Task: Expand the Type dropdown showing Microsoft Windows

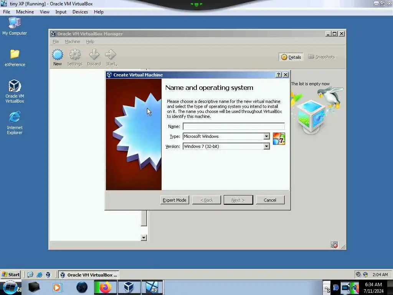Action: [266, 136]
